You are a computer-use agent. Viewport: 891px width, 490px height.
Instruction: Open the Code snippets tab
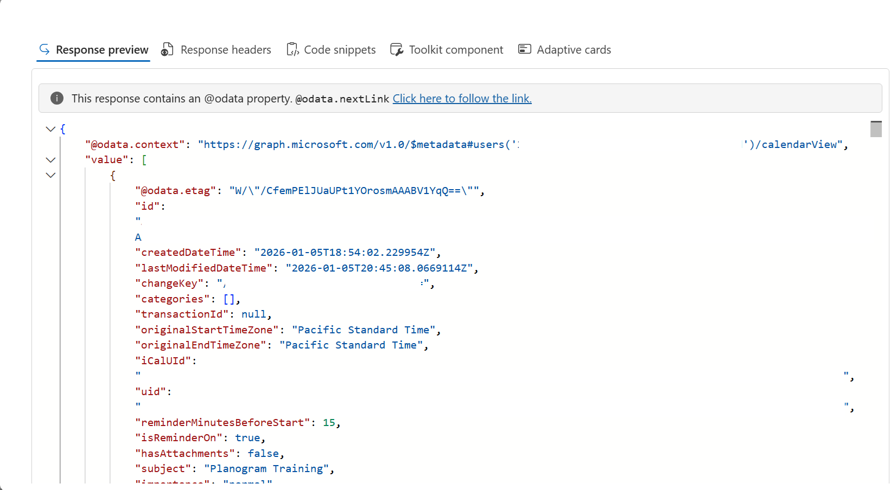331,50
